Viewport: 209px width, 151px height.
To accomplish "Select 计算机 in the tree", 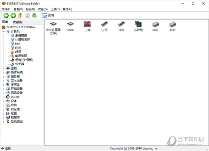I will (15, 31).
